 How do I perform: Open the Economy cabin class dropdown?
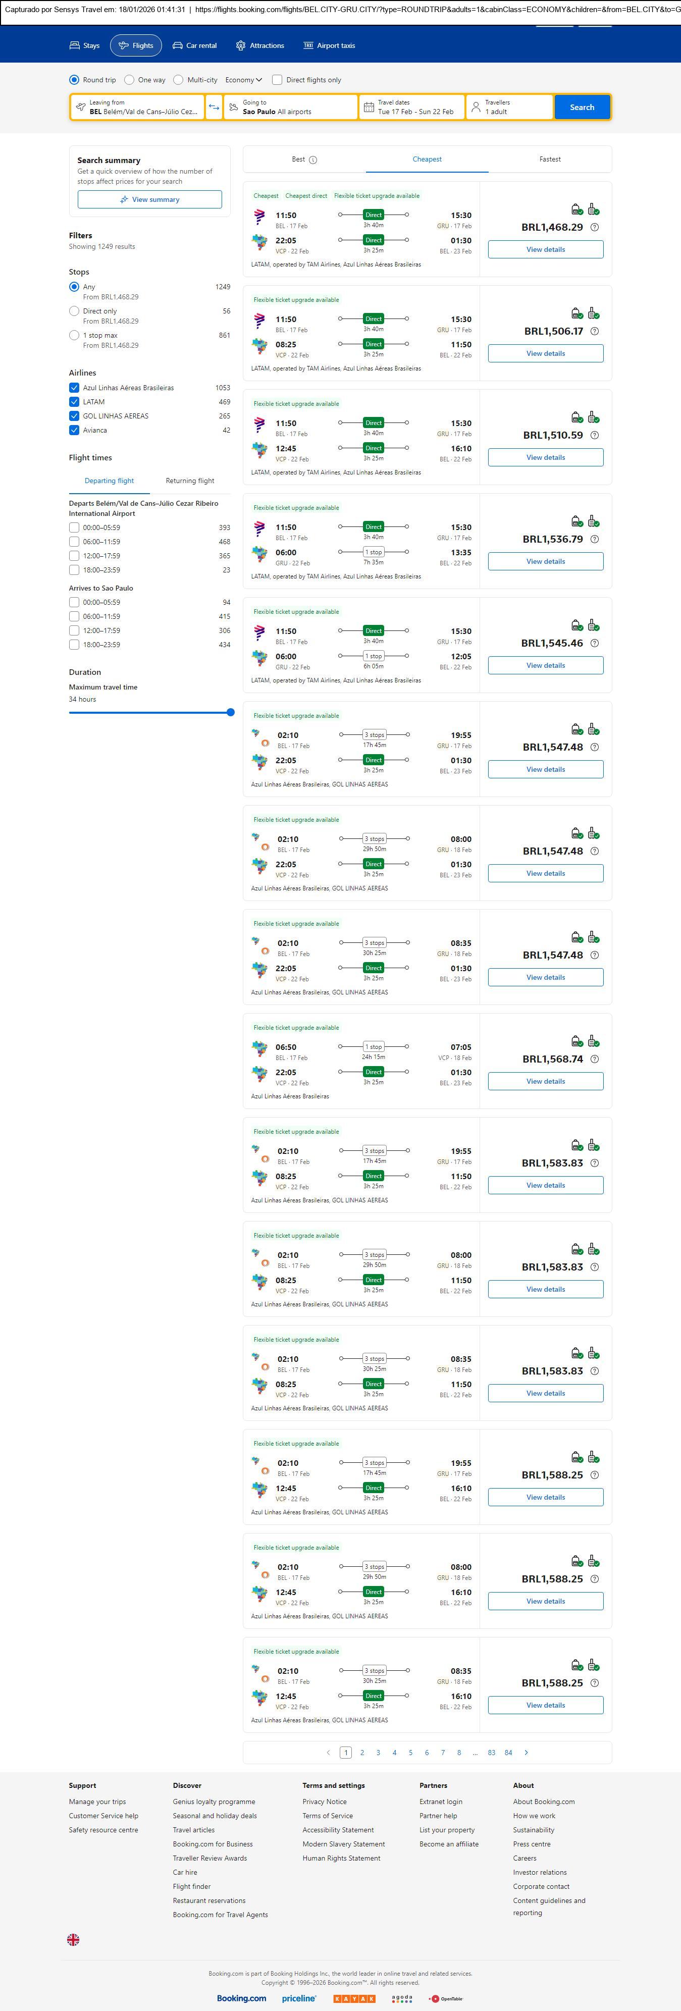(244, 80)
